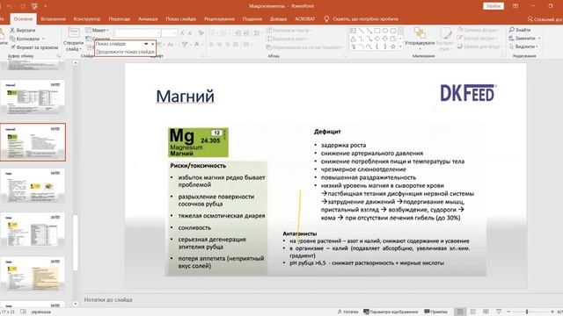This screenshot has width=563, height=316.
Task: Click the font color A icon
Action: pos(197,45)
